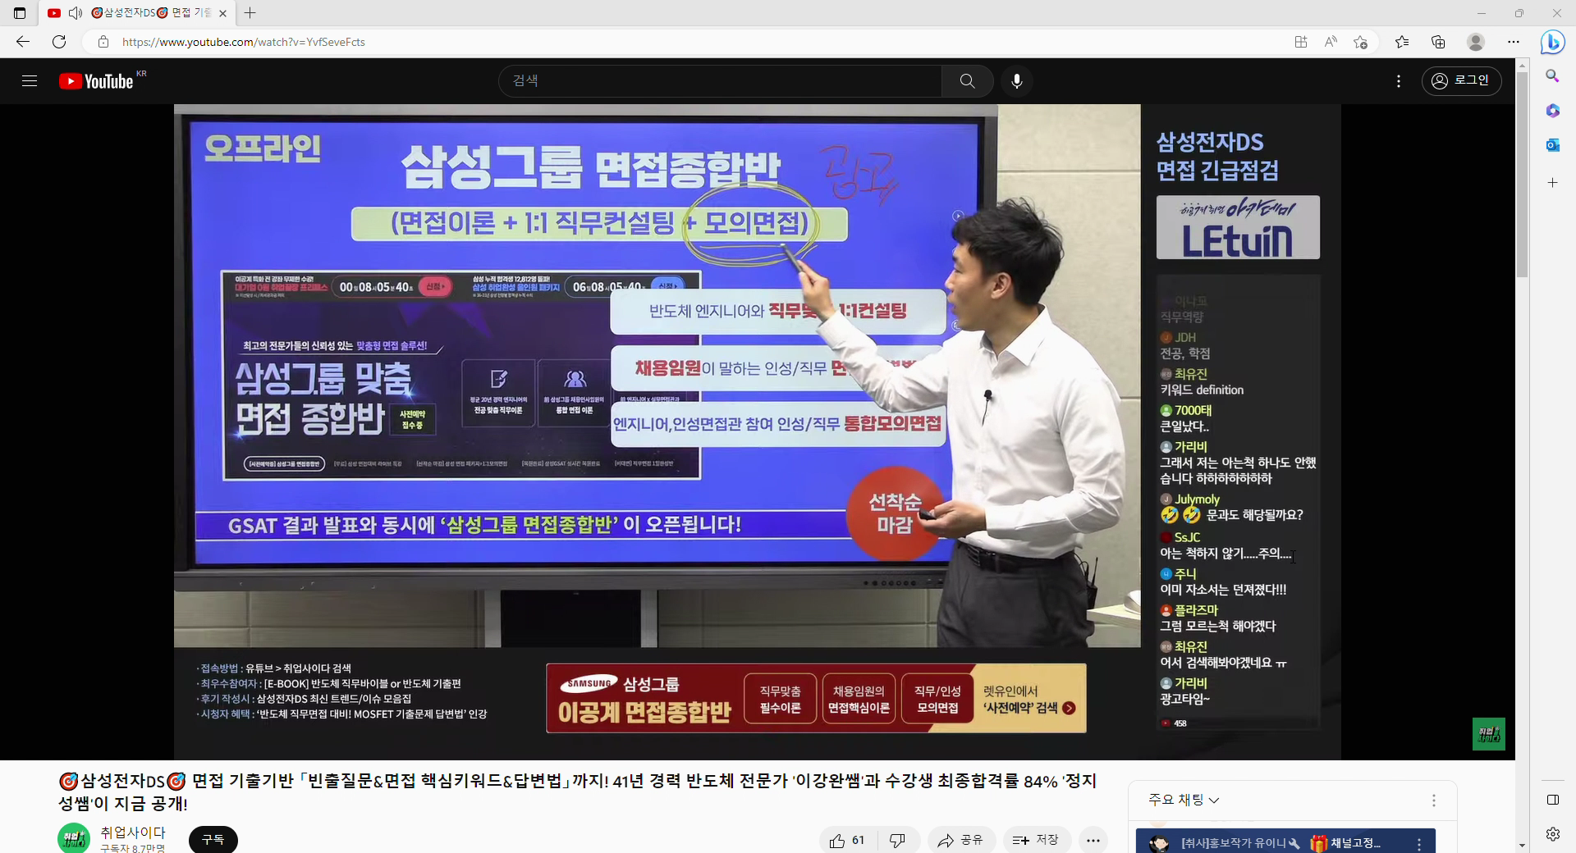Open the pinned chat message options
The width and height of the screenshot is (1576, 853).
(x=1419, y=844)
